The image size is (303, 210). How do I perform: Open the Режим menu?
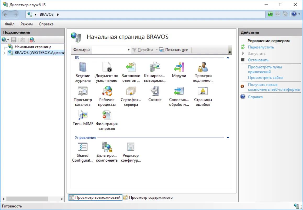pyautogui.click(x=26, y=24)
